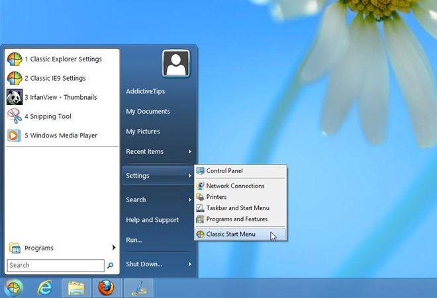Open File Explorer taskbar folder icon
Screen dimensions: 437x298
coord(76,287)
